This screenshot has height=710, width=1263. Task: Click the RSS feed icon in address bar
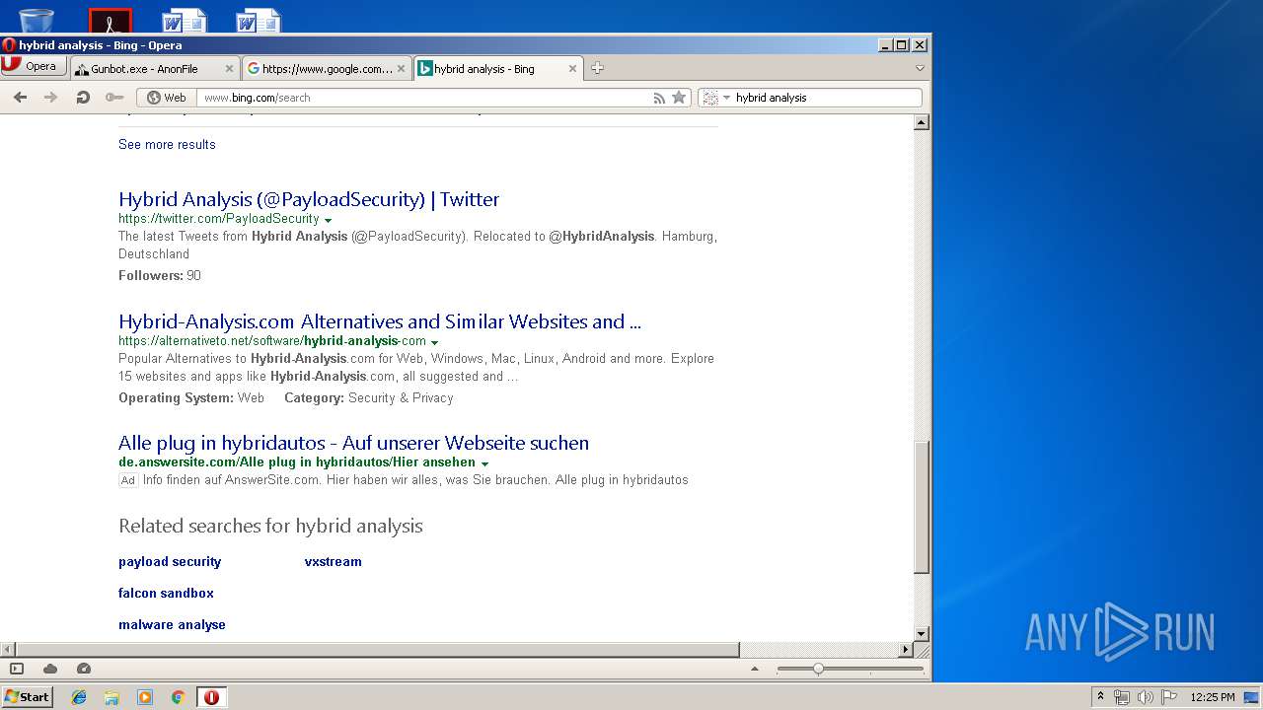pos(659,98)
